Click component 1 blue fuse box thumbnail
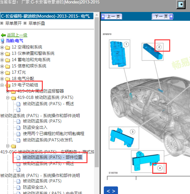Screen dimensions: 190x194 pyautogui.click(x=120, y=54)
